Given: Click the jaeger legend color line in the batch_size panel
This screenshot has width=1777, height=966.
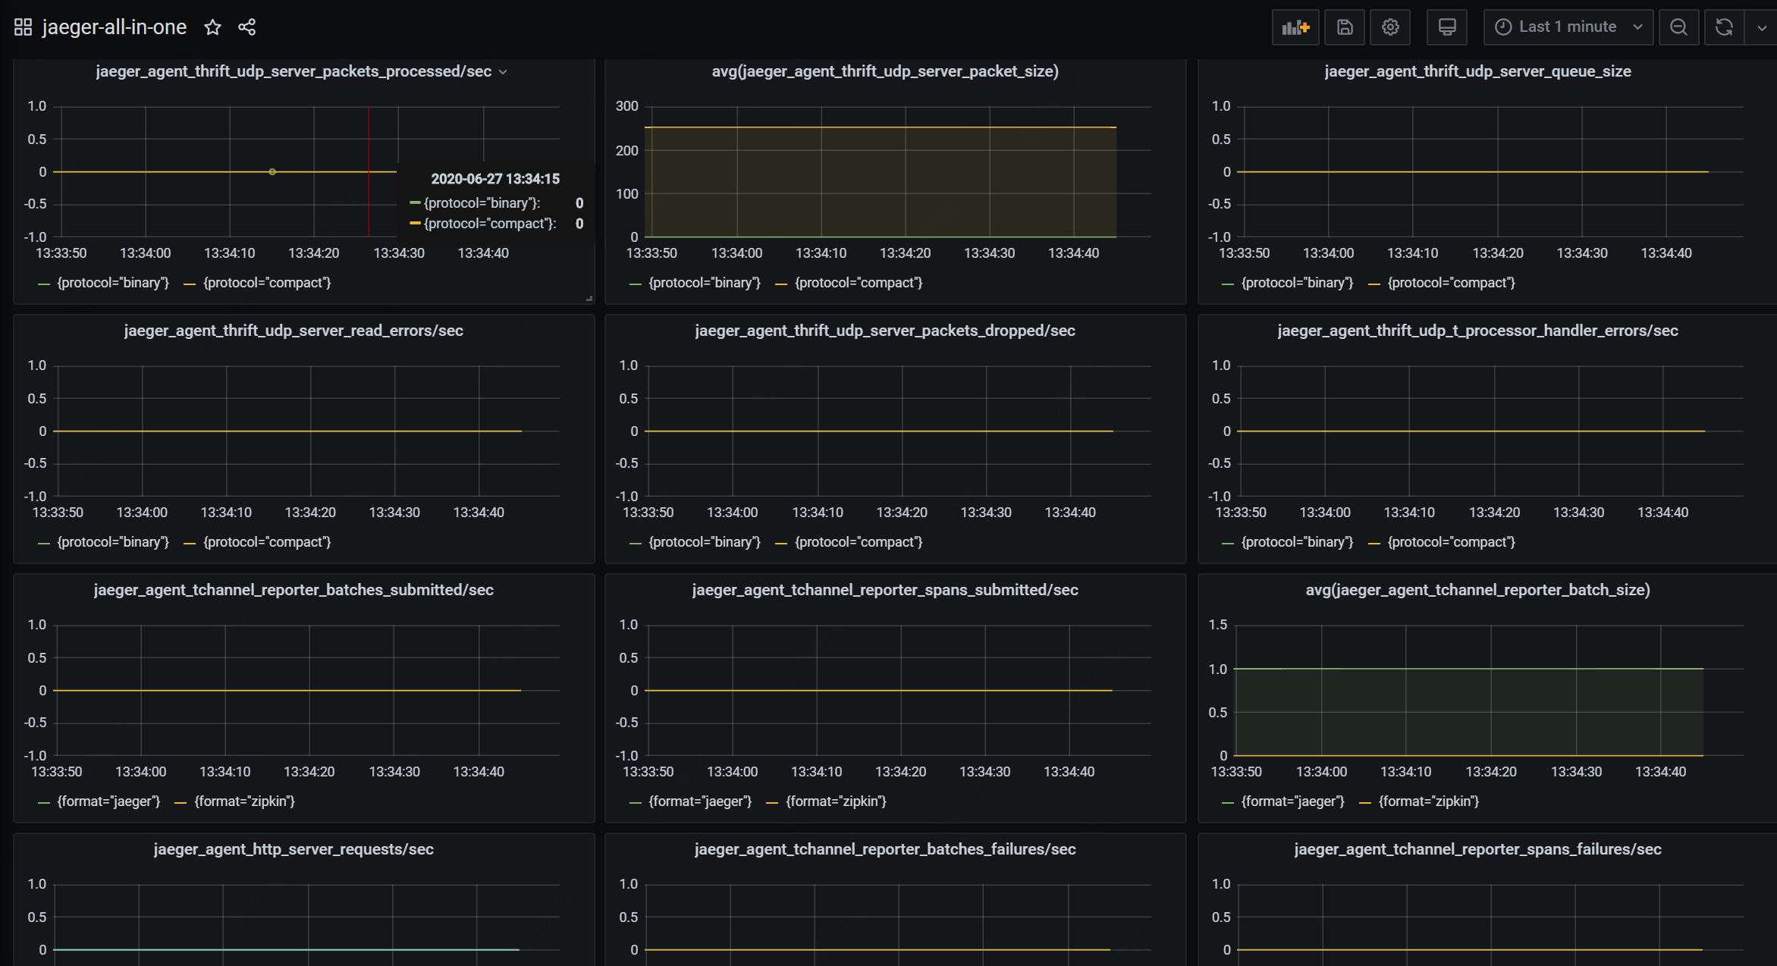Looking at the screenshot, I should 1227,802.
